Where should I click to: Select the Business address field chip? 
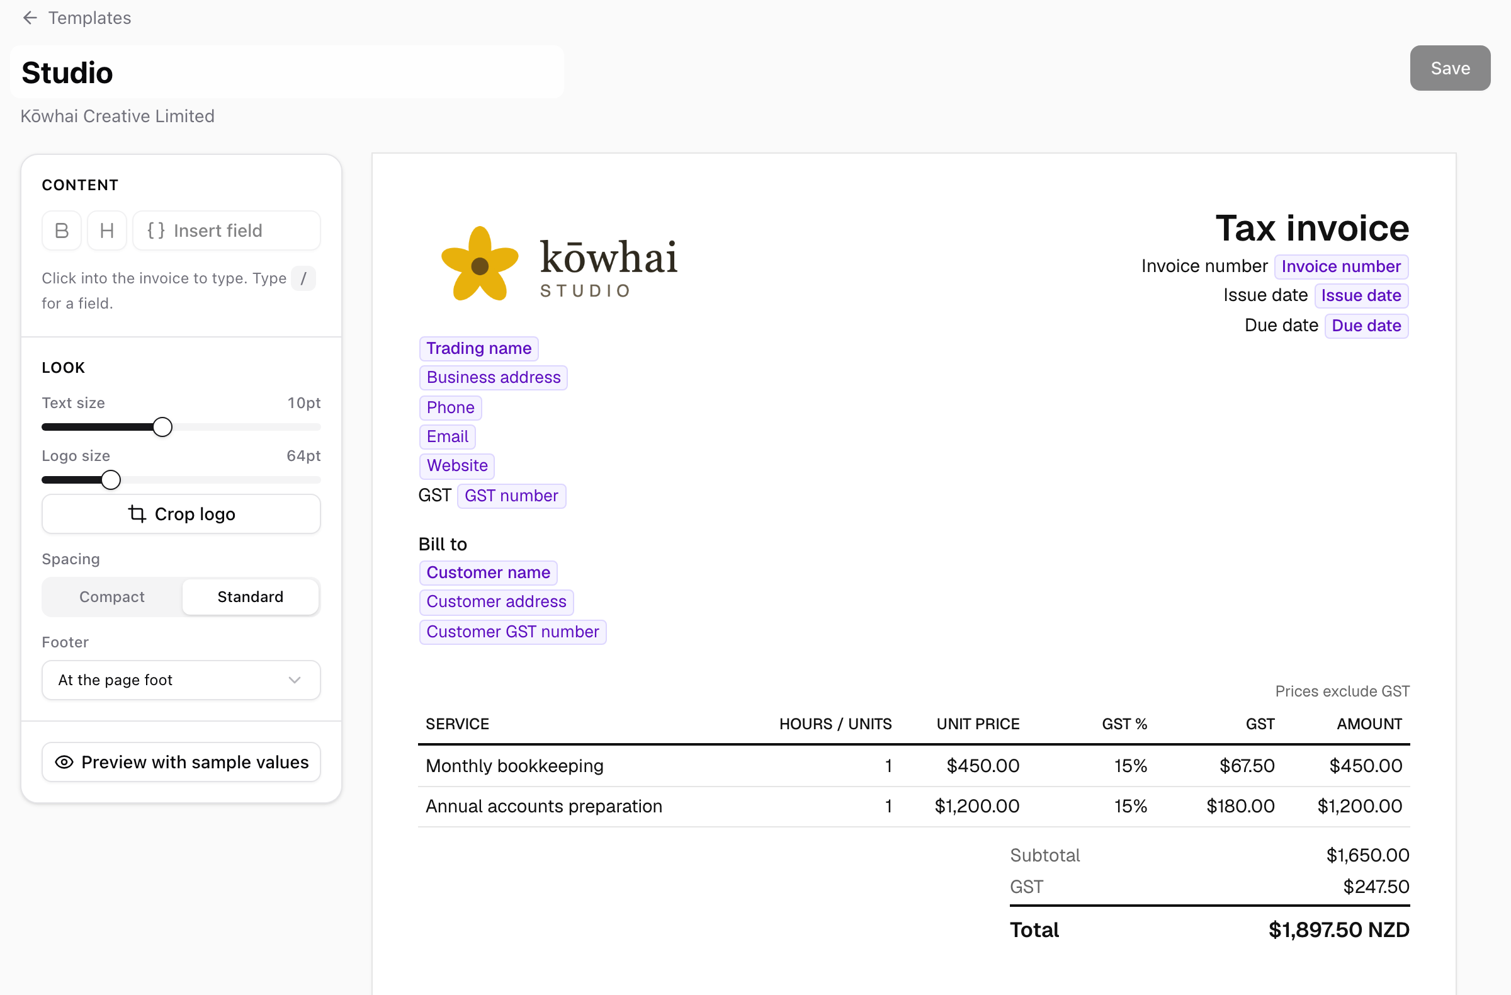tap(494, 378)
